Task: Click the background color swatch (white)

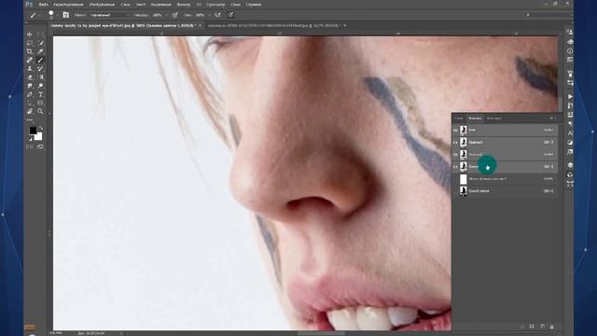Action: (x=39, y=136)
